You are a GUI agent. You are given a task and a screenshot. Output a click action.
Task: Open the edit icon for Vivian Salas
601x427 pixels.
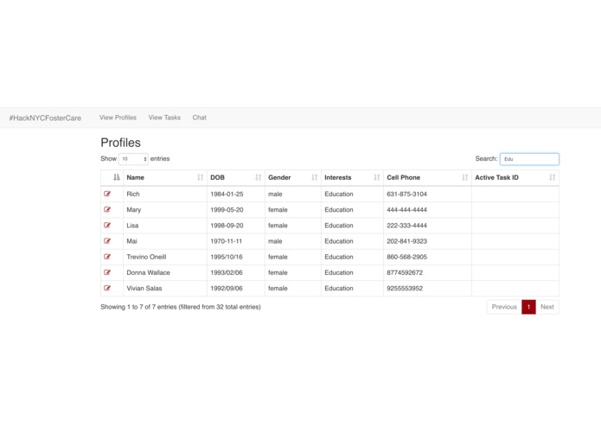107,288
